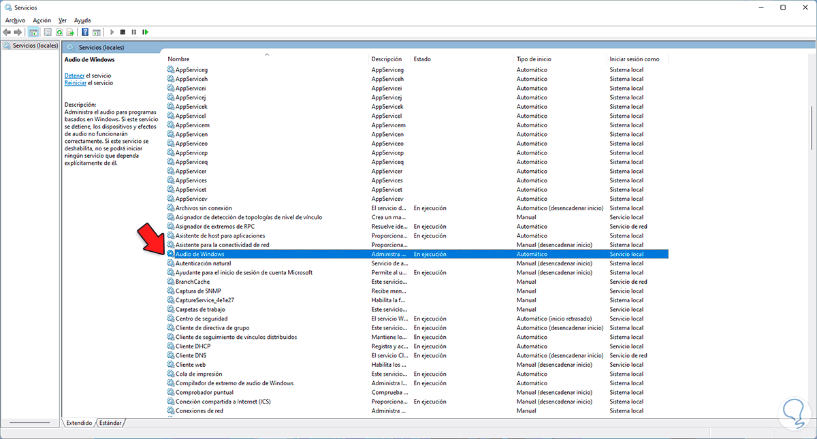
Task: Select Compilador de extremo de audio de Windows
Action: tap(234, 383)
